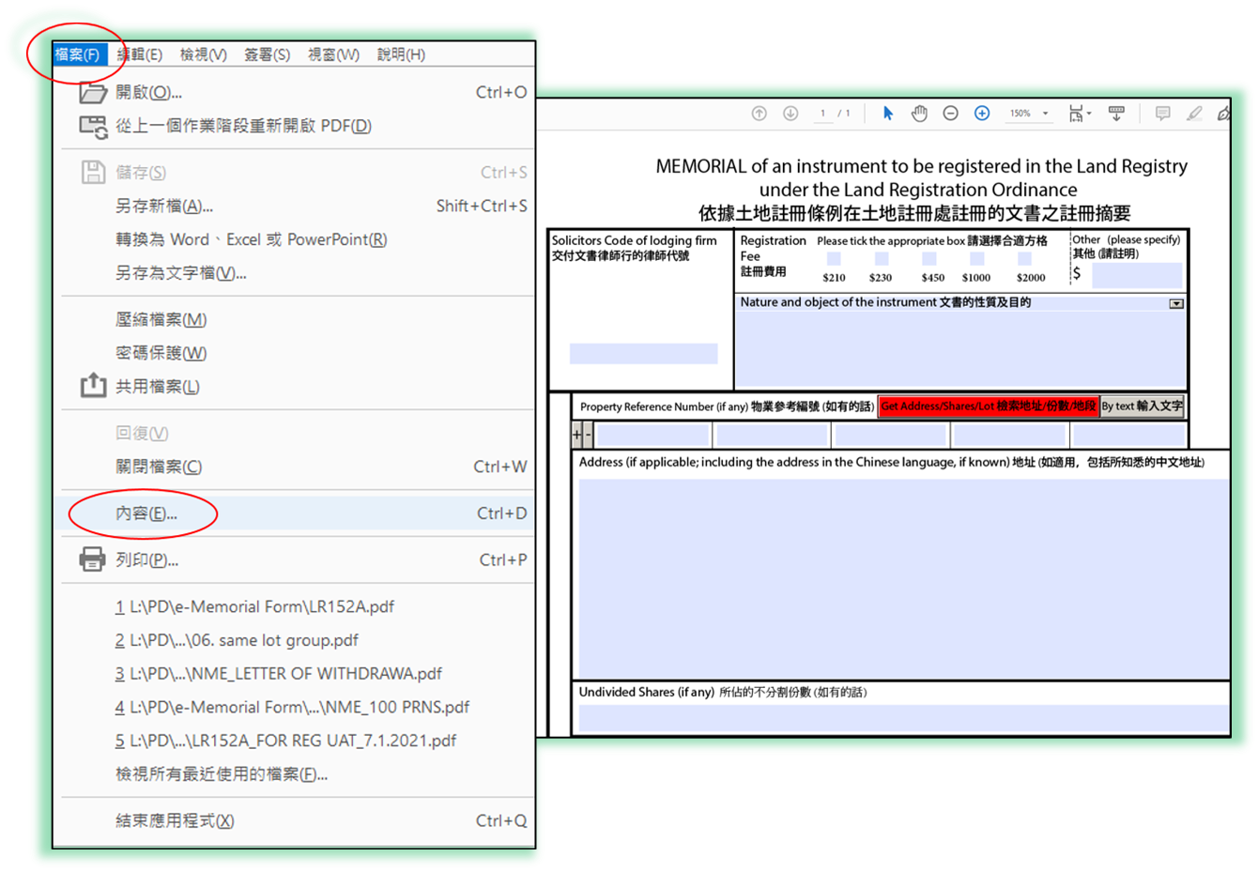Open the Fill & Sign pen icon

[x=1223, y=113]
